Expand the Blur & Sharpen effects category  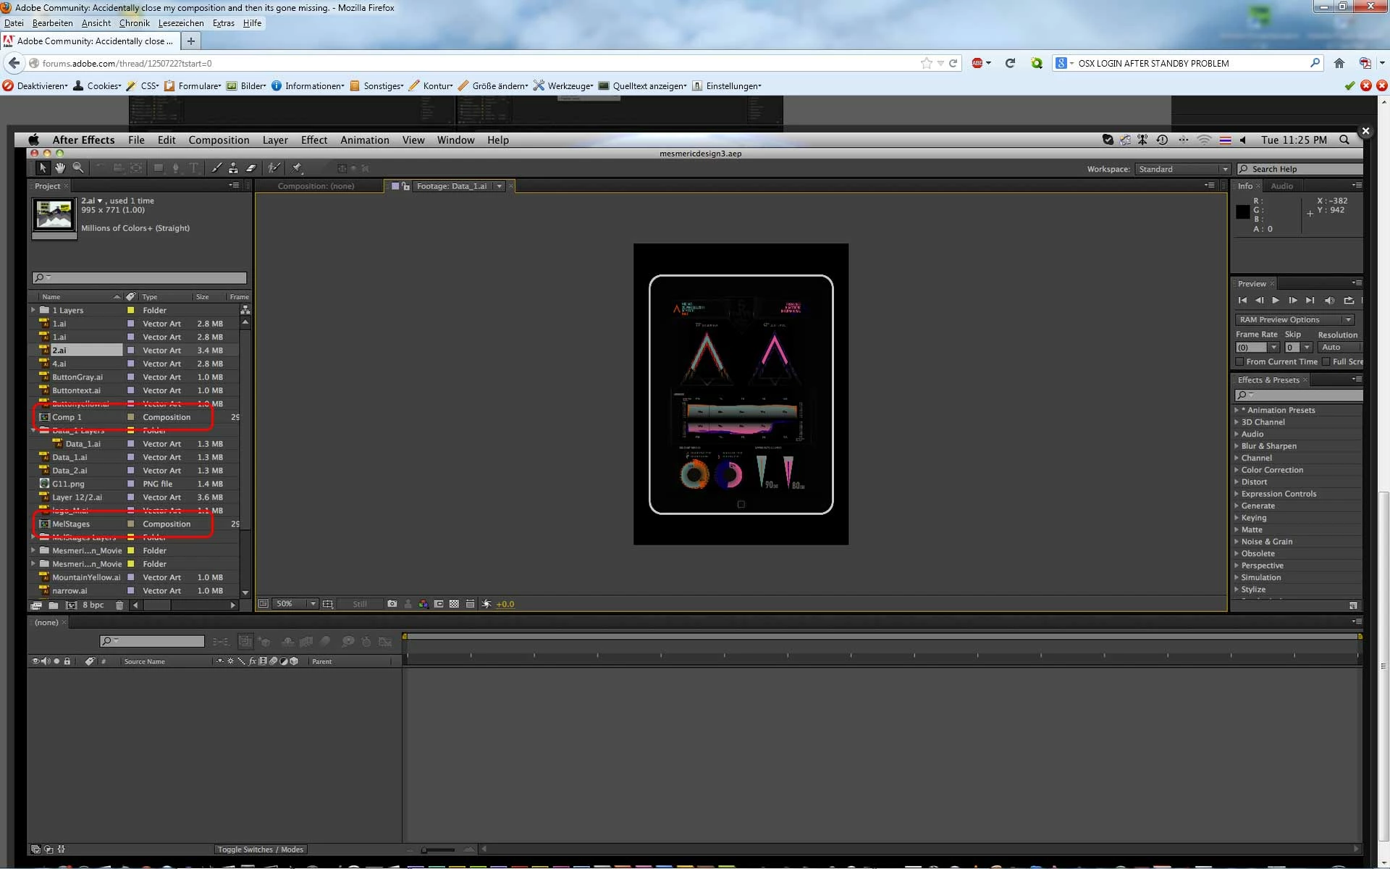pos(1237,446)
